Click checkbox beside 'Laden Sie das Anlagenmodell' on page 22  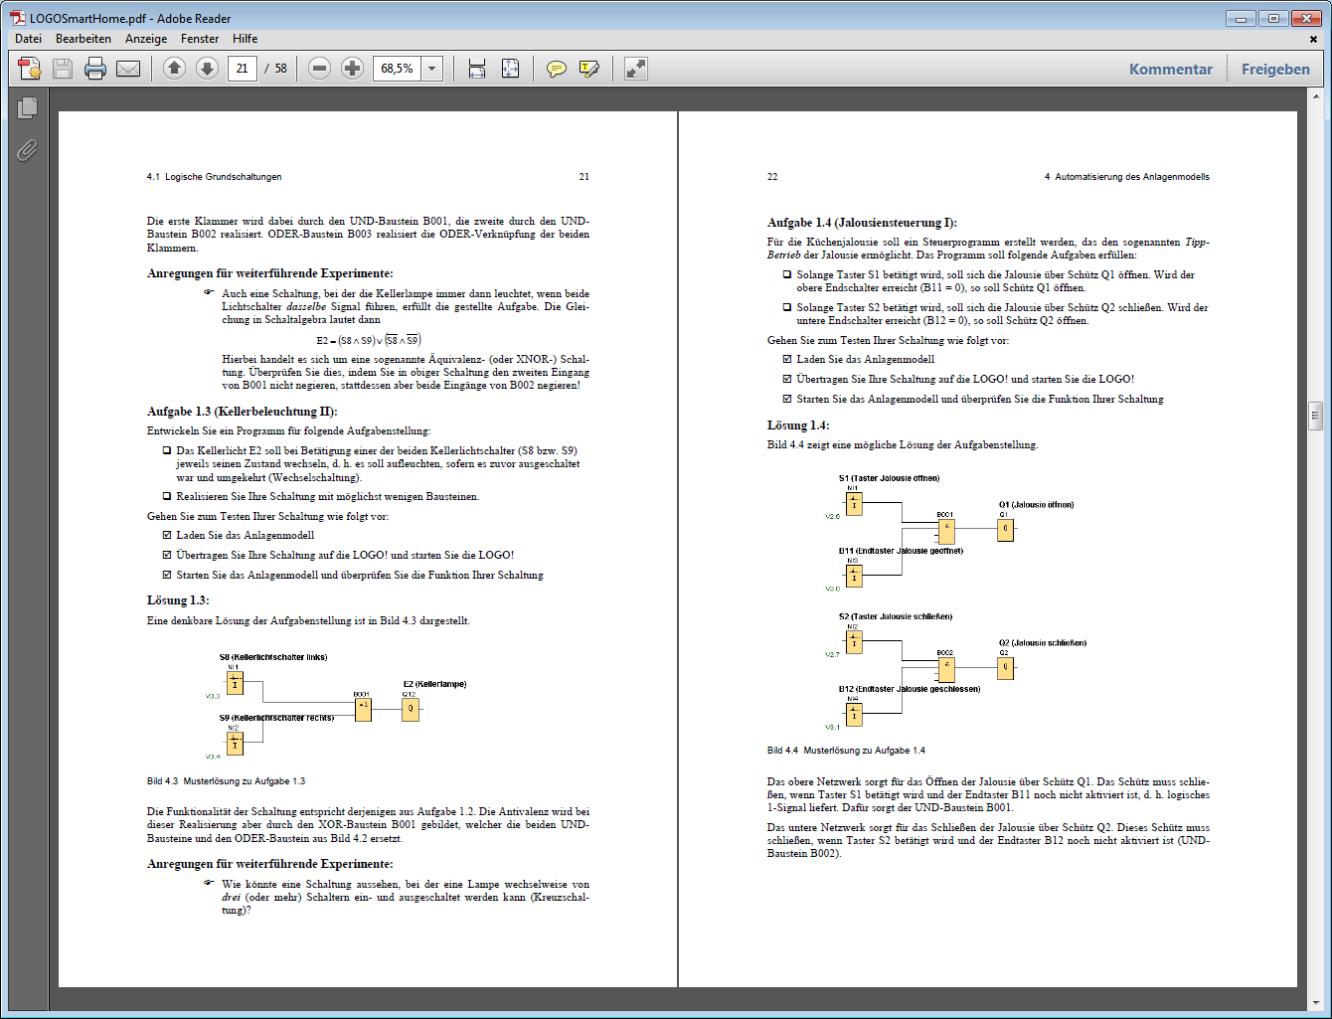pos(787,359)
